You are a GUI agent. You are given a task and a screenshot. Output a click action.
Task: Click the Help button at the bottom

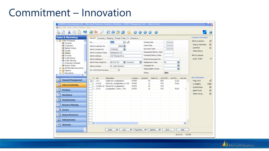point(183,130)
